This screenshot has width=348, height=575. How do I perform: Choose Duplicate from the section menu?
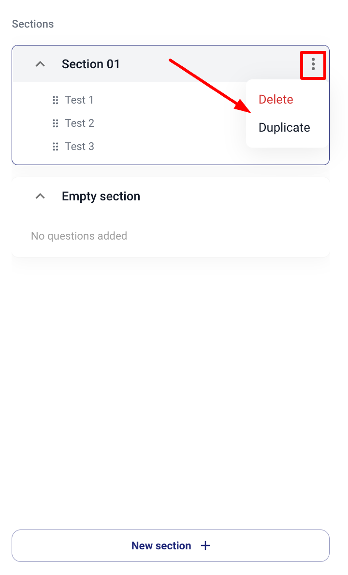pyautogui.click(x=284, y=127)
